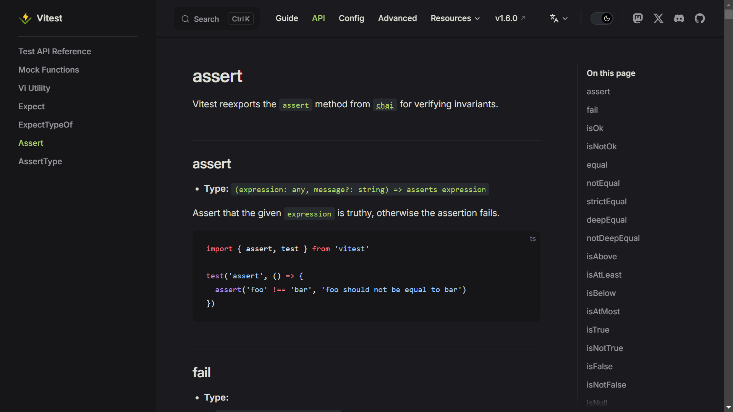Jump to strictEqual in page outline
Viewport: 733px width, 412px height.
pos(607,201)
